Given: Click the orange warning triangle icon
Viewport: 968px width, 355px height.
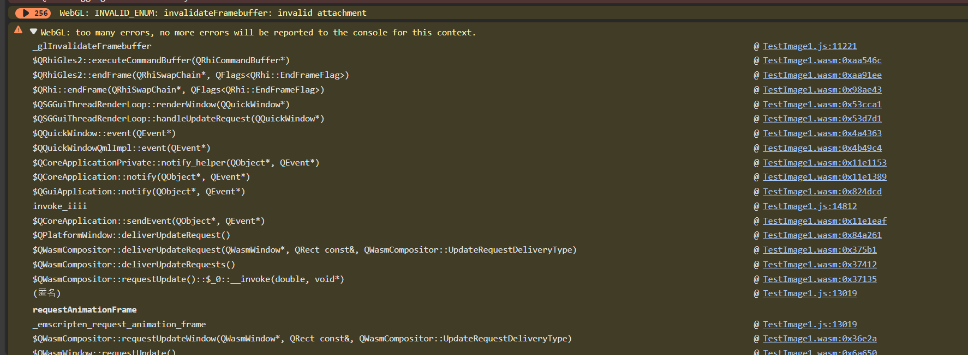Looking at the screenshot, I should click(x=19, y=30).
